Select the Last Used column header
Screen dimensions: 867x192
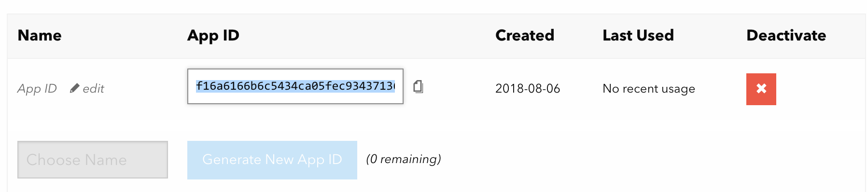pyautogui.click(x=638, y=35)
